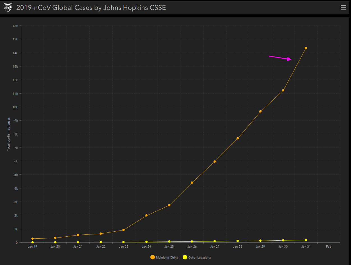Click the Johns Hopkins shield logo

pyautogui.click(x=8, y=8)
